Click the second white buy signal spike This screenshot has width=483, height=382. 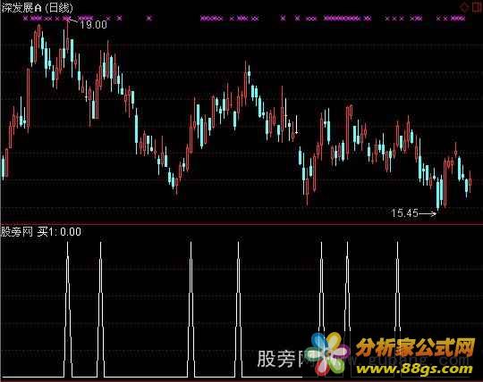coord(100,309)
